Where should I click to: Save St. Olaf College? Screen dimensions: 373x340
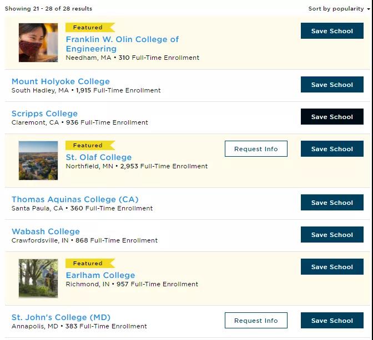coord(332,149)
